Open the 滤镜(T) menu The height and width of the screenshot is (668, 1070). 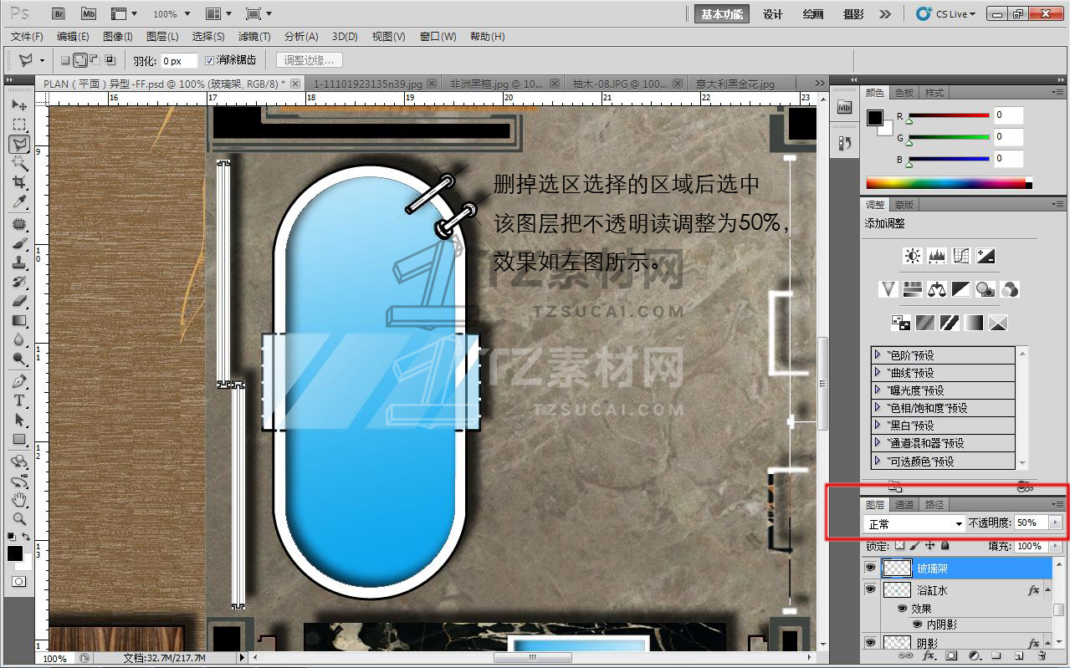254,36
